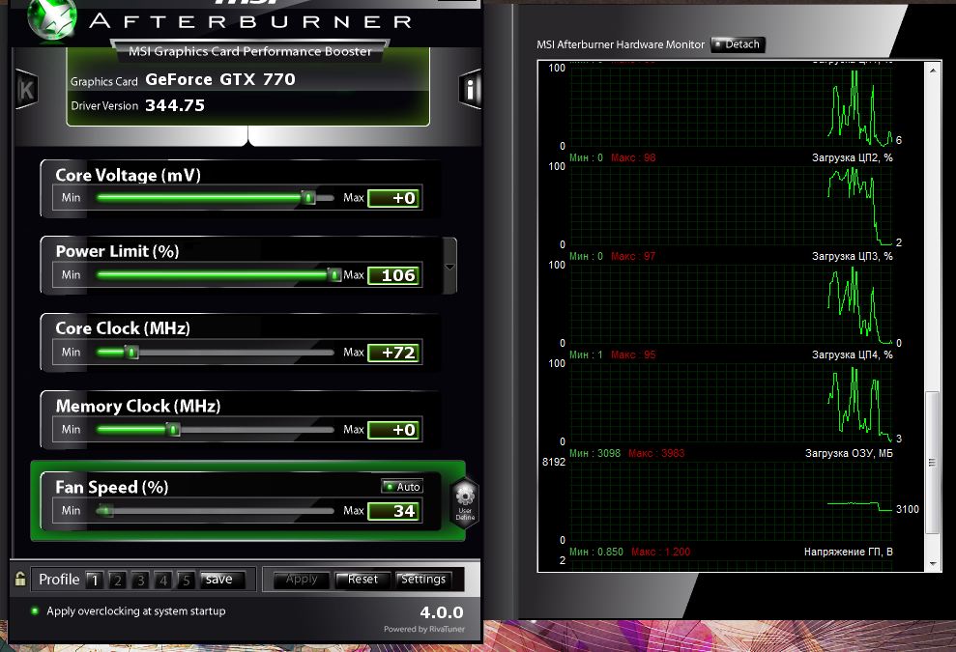The height and width of the screenshot is (652, 956).
Task: Toggle Auto fan speed mode
Action: (402, 486)
